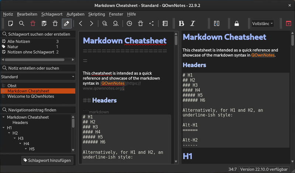This screenshot has width=295, height=173.
Task: Open the Aufgaben menu
Action: tap(76, 14)
